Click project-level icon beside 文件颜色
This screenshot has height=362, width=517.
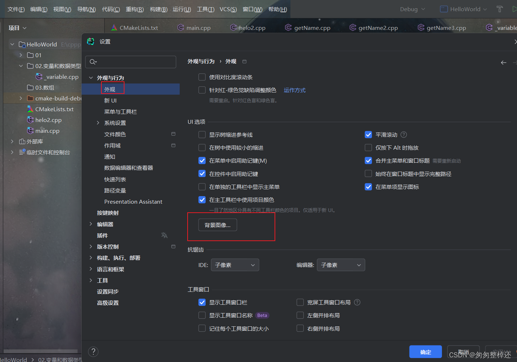173,134
